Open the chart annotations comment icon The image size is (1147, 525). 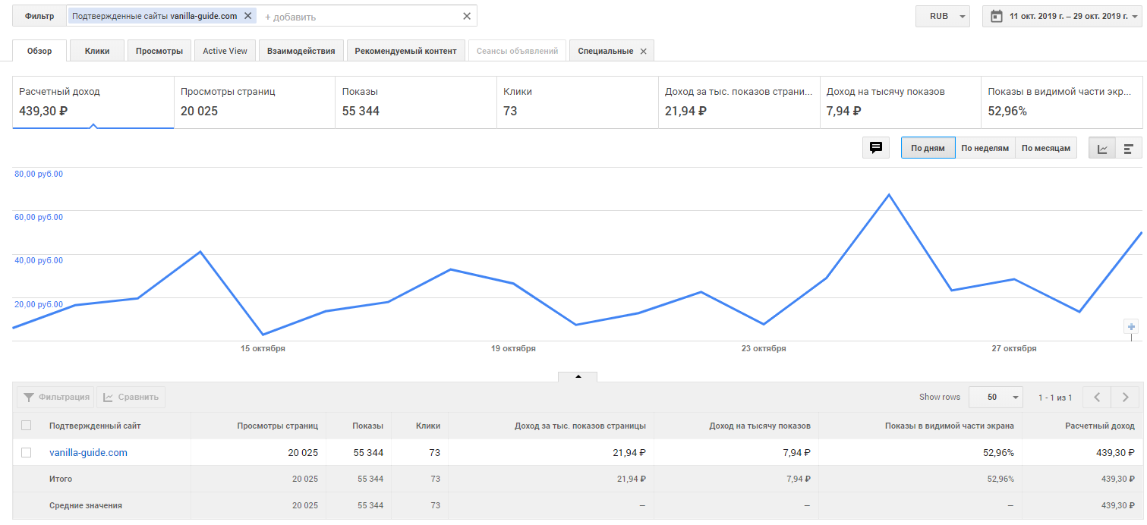pyautogui.click(x=875, y=148)
